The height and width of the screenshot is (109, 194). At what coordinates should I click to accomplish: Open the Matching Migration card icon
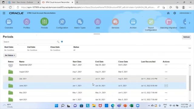click(x=169, y=22)
